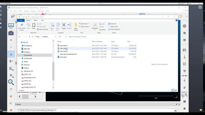
Task: Click Select all in the ribbon
Action: [112, 24]
